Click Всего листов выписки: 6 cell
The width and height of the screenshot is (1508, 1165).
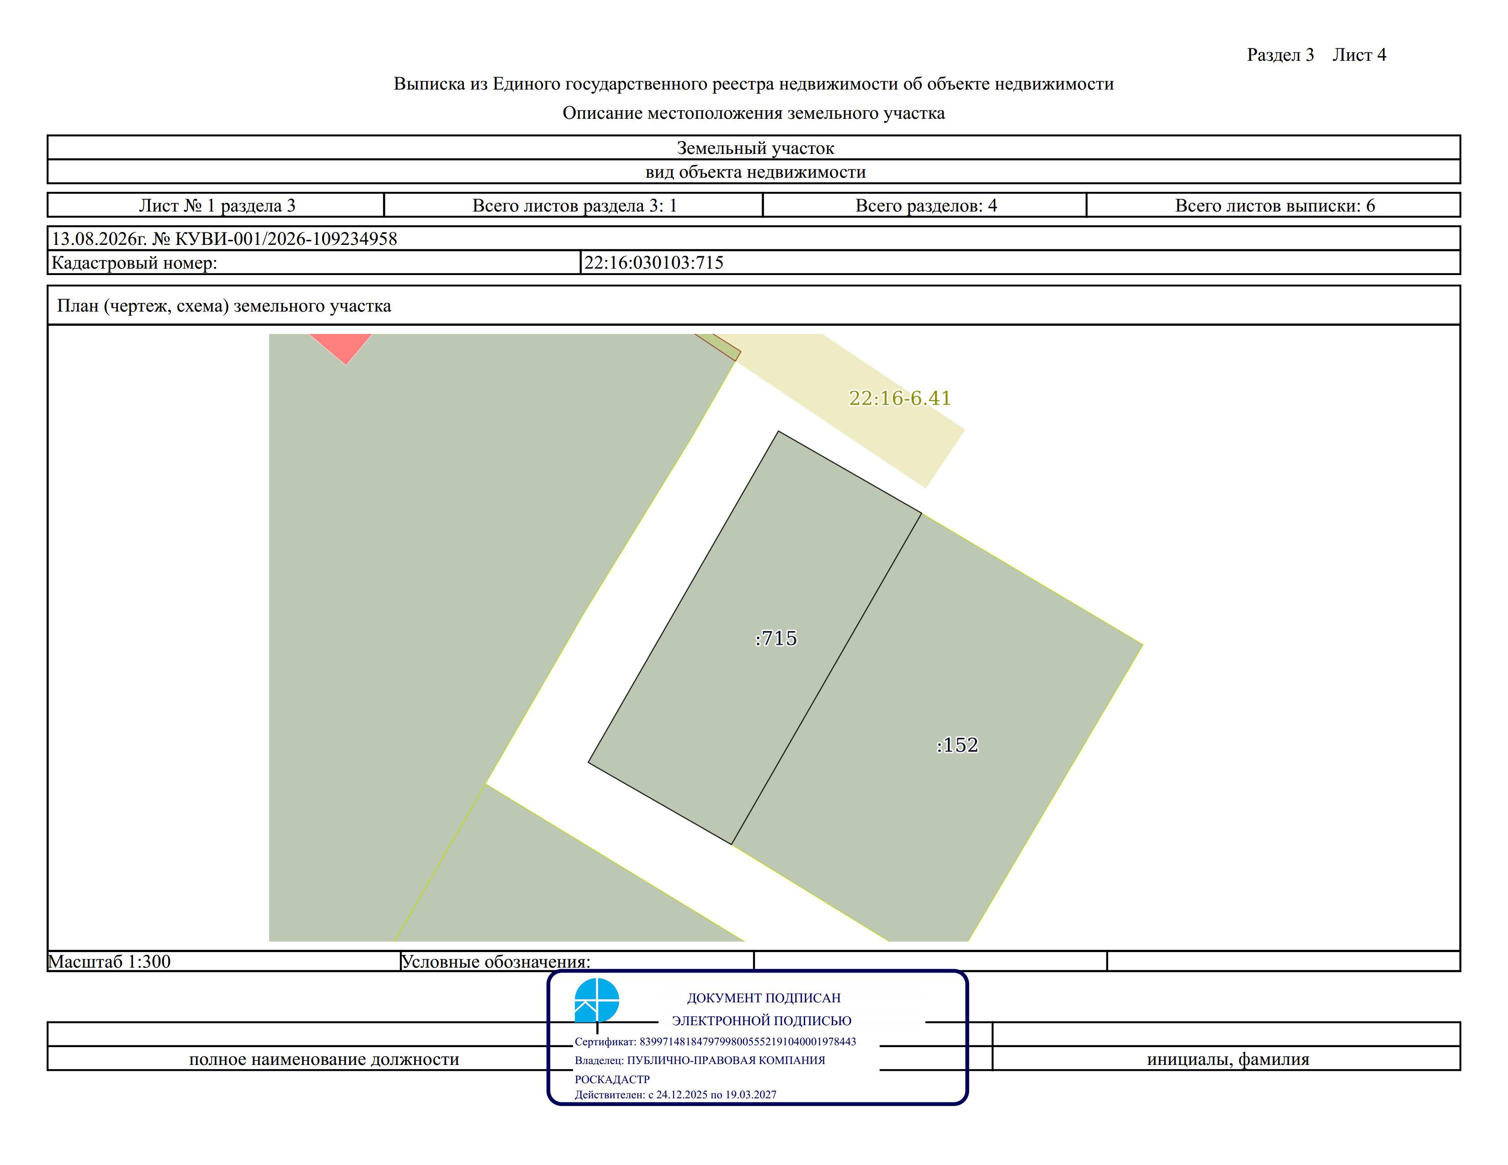[1274, 205]
